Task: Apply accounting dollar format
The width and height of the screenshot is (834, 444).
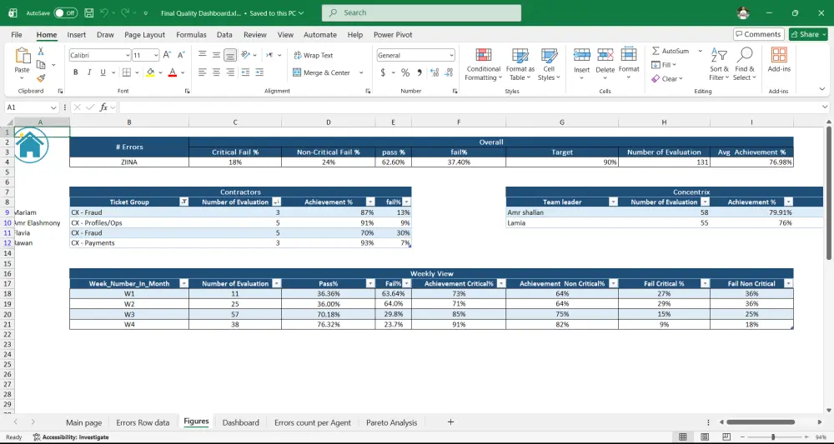Action: 383,72
